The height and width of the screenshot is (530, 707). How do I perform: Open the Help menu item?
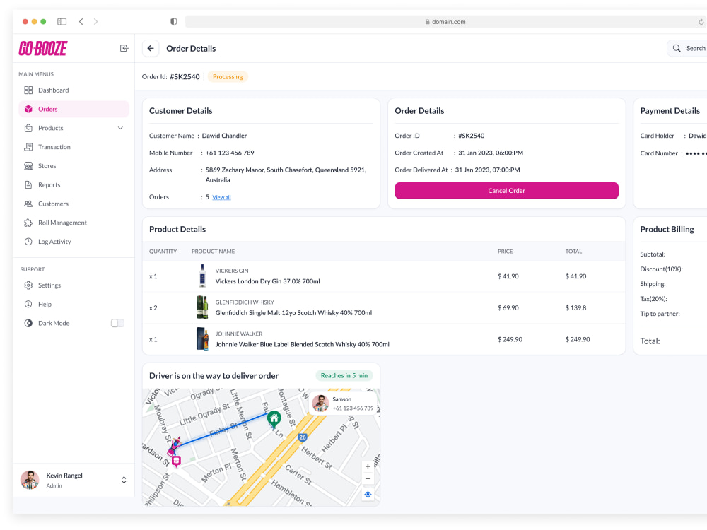tap(74, 304)
